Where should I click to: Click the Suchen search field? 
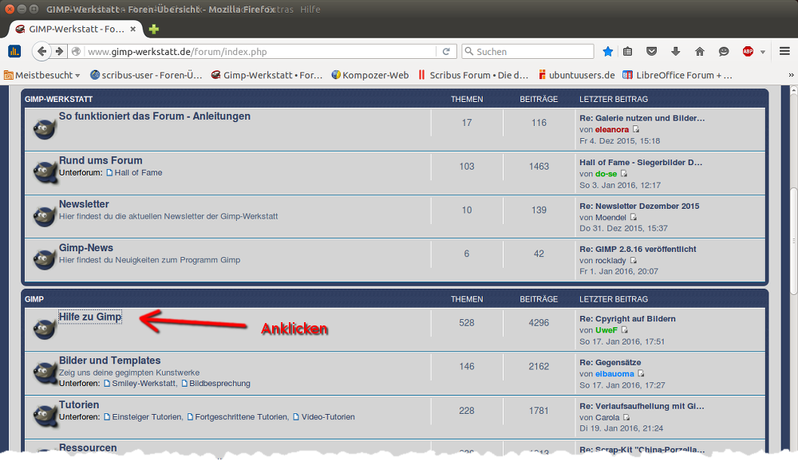click(527, 51)
